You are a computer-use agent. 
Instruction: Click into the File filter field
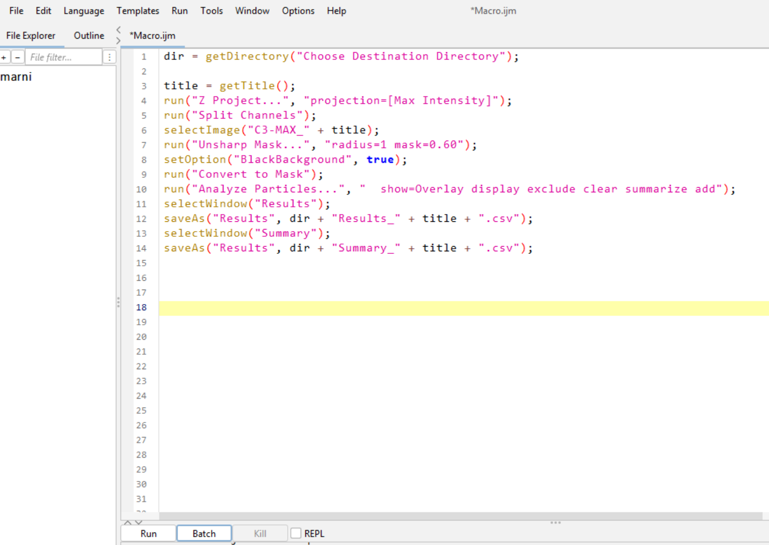coord(64,57)
